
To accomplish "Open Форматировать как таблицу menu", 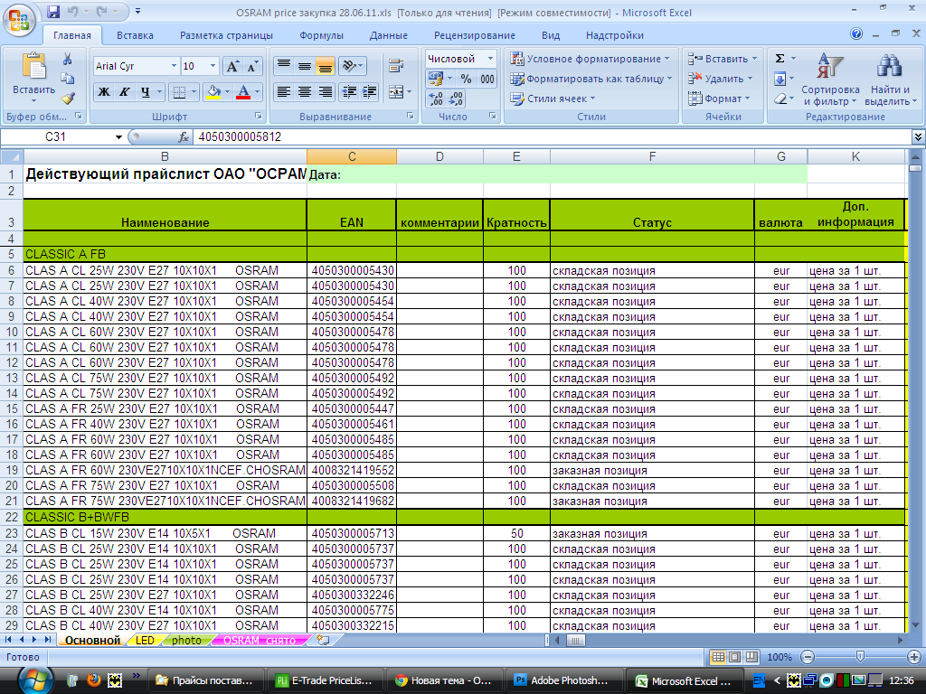I will (x=591, y=79).
